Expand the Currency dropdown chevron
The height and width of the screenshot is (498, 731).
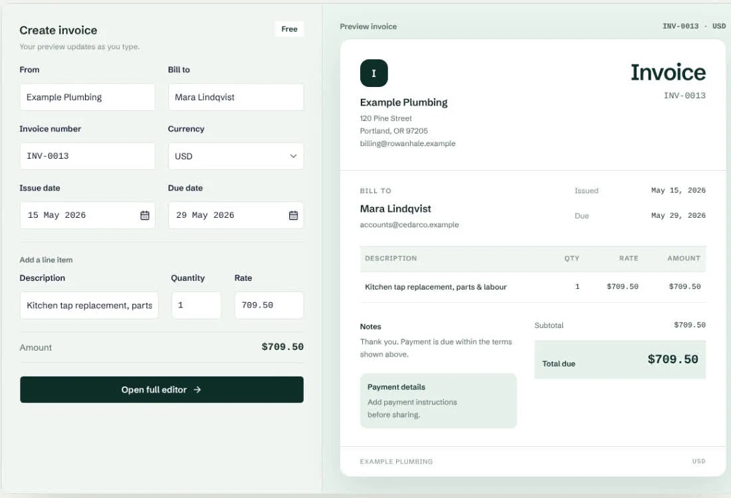click(x=293, y=156)
